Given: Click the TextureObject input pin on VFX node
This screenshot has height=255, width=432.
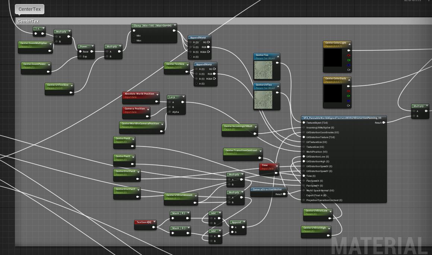Looking at the screenshot, I should tap(304, 122).
